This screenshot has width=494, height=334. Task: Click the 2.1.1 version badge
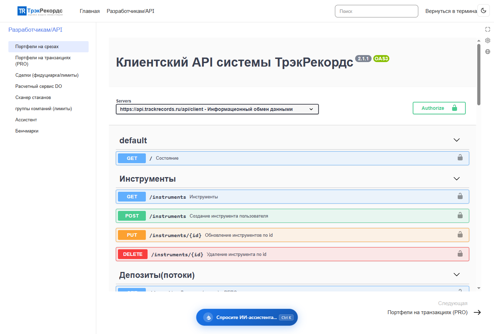363,59
